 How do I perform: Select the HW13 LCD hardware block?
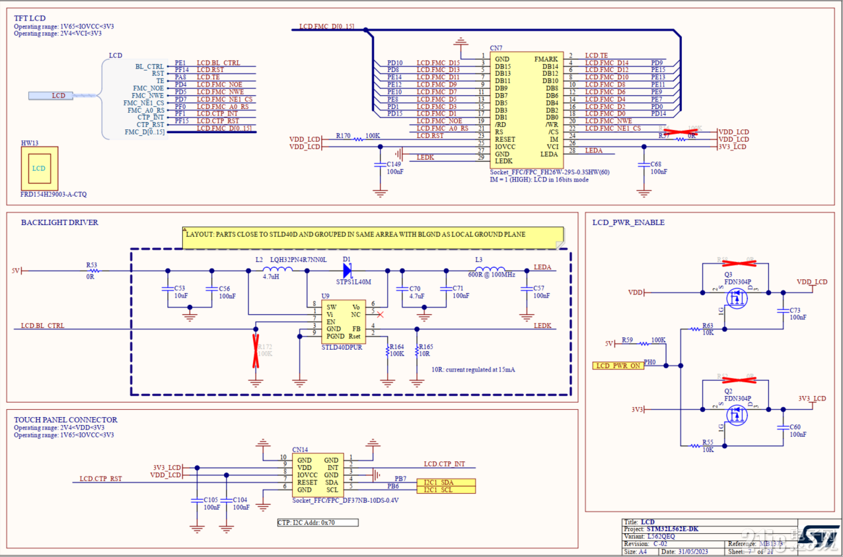tap(39, 168)
